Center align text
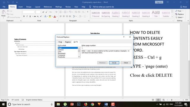Screen dimensions: 190x107 tap(64, 16)
